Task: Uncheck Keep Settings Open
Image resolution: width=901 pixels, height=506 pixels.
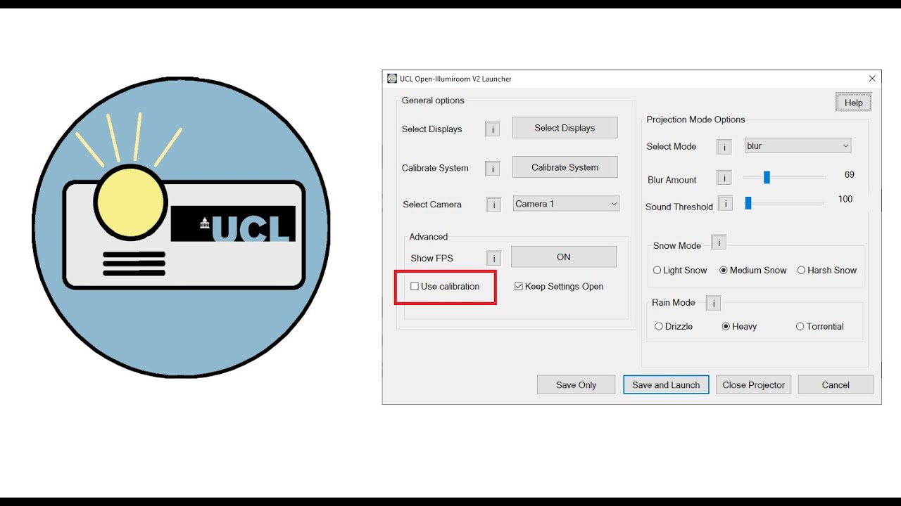Action: pos(519,286)
